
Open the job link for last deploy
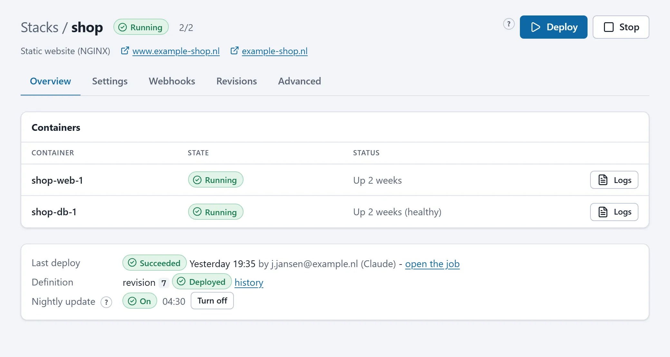coord(432,264)
